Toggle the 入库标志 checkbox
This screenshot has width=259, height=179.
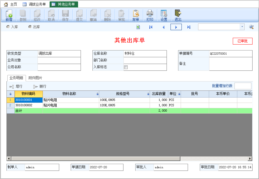pos(126,67)
